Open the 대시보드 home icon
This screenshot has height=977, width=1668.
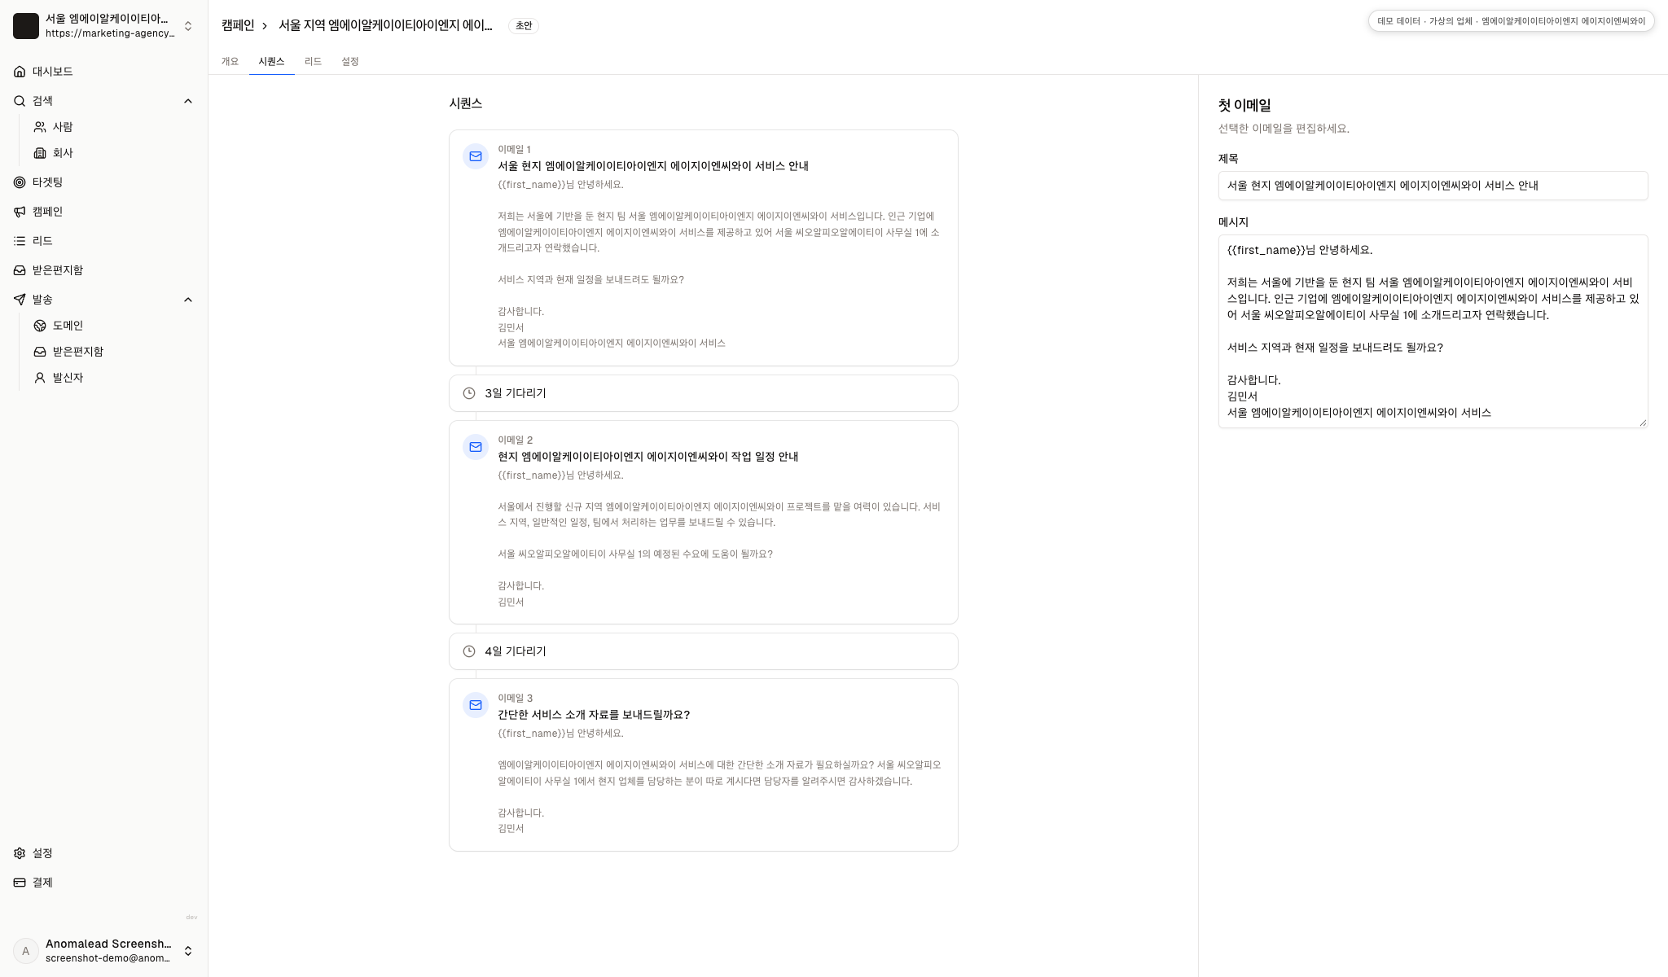pyautogui.click(x=20, y=72)
